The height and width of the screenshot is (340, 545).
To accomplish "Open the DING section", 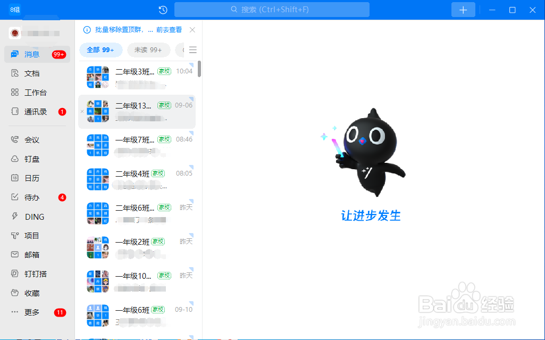I will [x=37, y=217].
